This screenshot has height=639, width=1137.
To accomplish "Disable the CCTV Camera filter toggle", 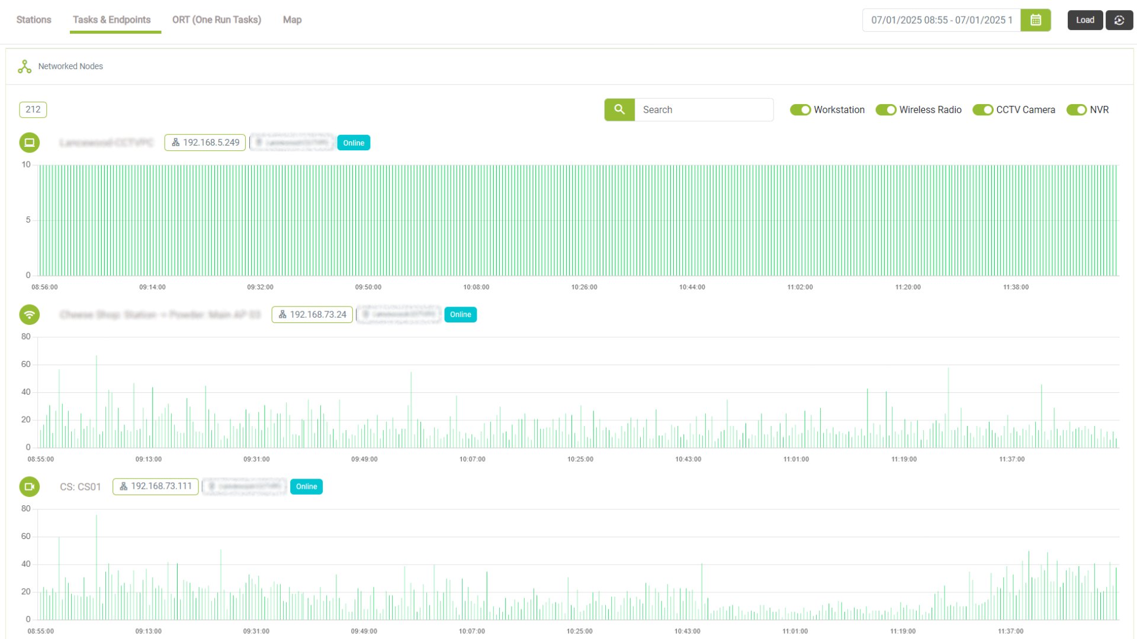I will (x=984, y=109).
